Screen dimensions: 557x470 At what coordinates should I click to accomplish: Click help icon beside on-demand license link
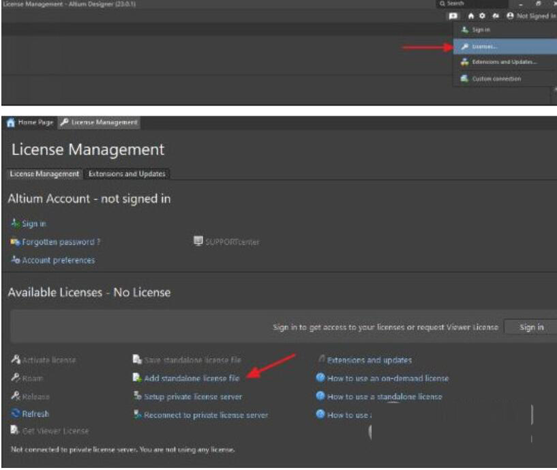tap(320, 377)
